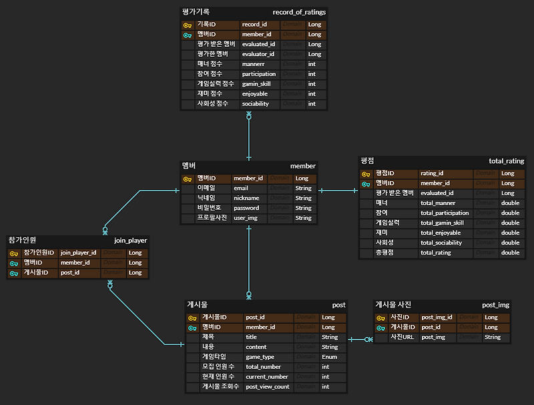
Task: Click the String type cell of the title column
Action: pos(329,337)
